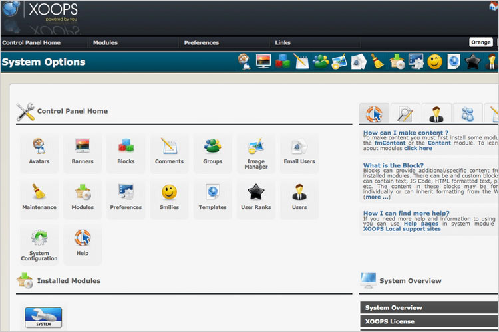499x332 pixels.
Task: Open the Banners management icon
Action: (83, 151)
